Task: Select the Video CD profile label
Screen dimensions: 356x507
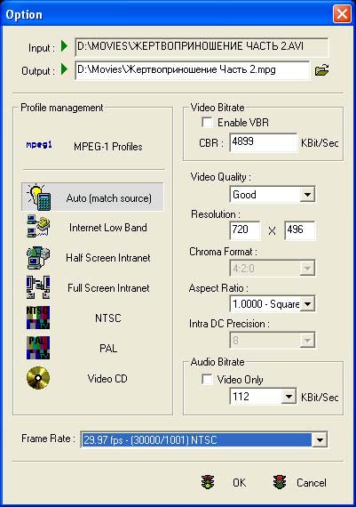Action: [107, 378]
